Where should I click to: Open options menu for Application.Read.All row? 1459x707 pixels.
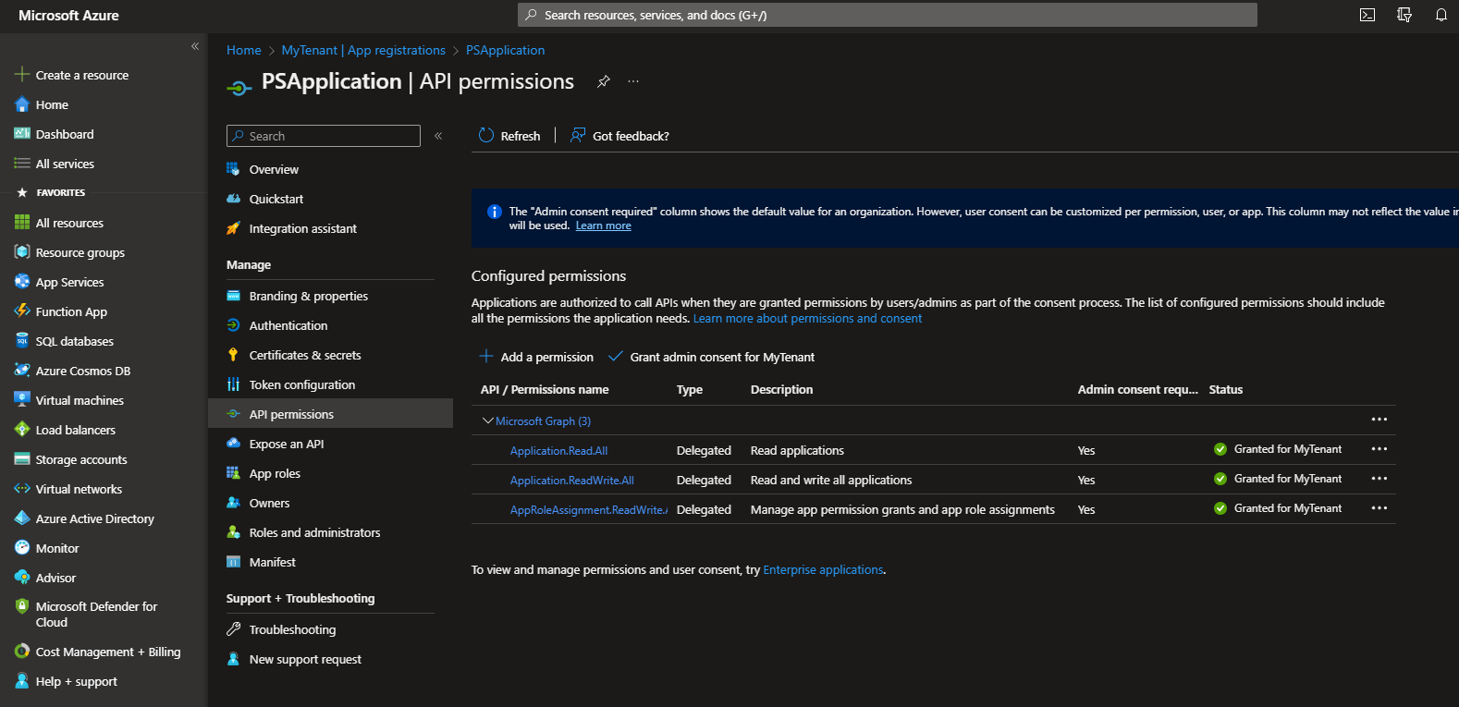(x=1379, y=449)
